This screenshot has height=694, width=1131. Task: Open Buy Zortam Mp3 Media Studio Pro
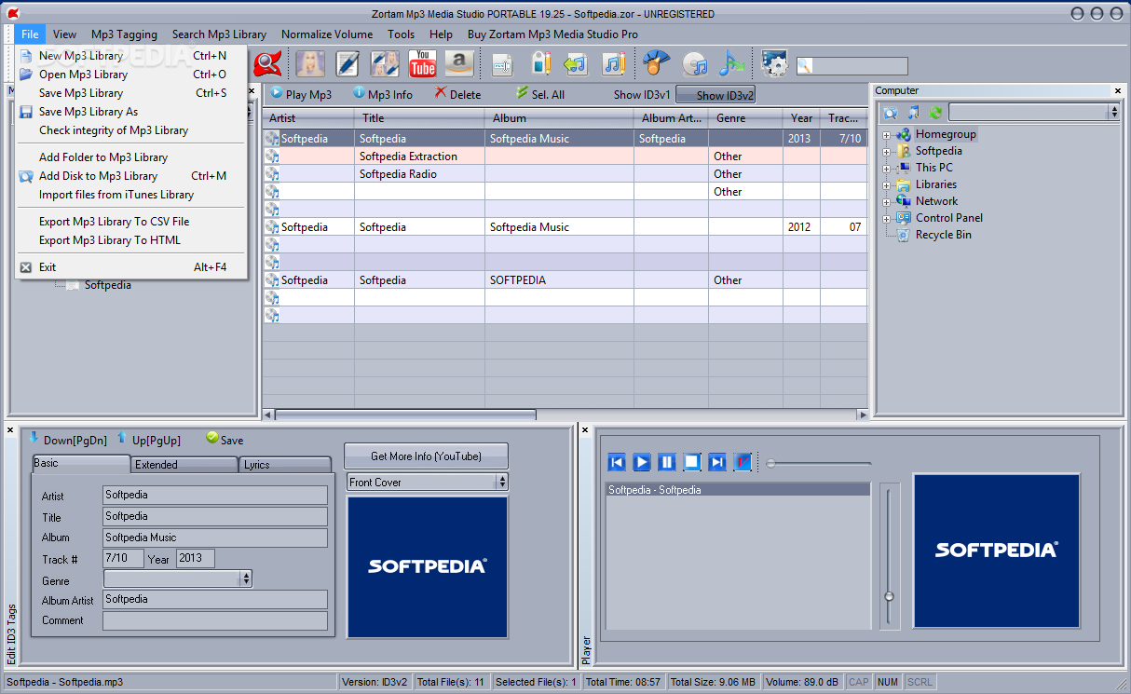point(552,34)
